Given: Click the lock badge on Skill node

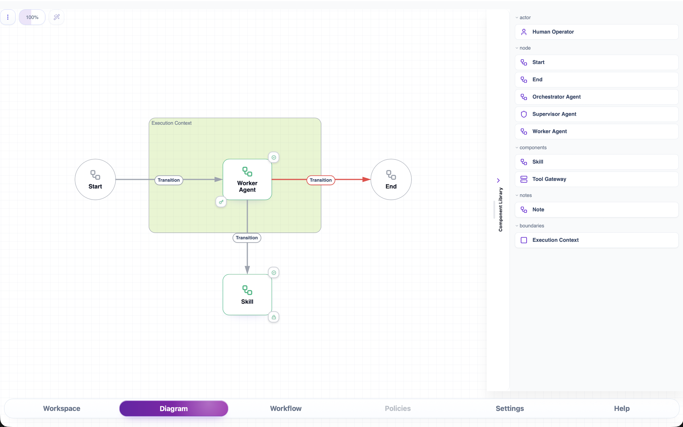Looking at the screenshot, I should [x=273, y=317].
